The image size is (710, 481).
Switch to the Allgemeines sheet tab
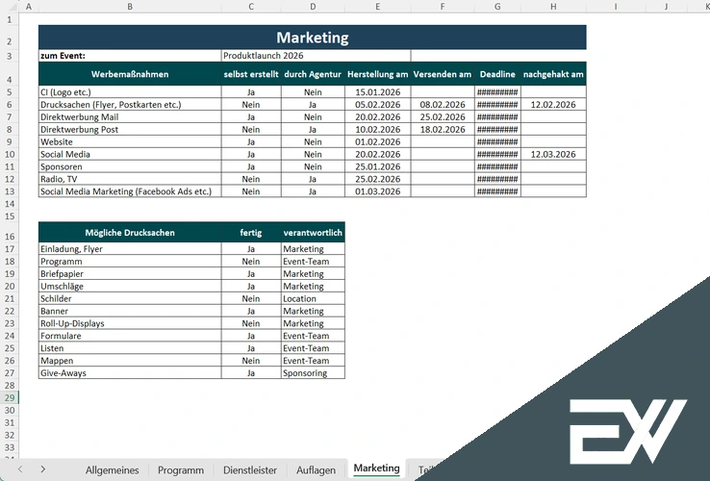[112, 469]
